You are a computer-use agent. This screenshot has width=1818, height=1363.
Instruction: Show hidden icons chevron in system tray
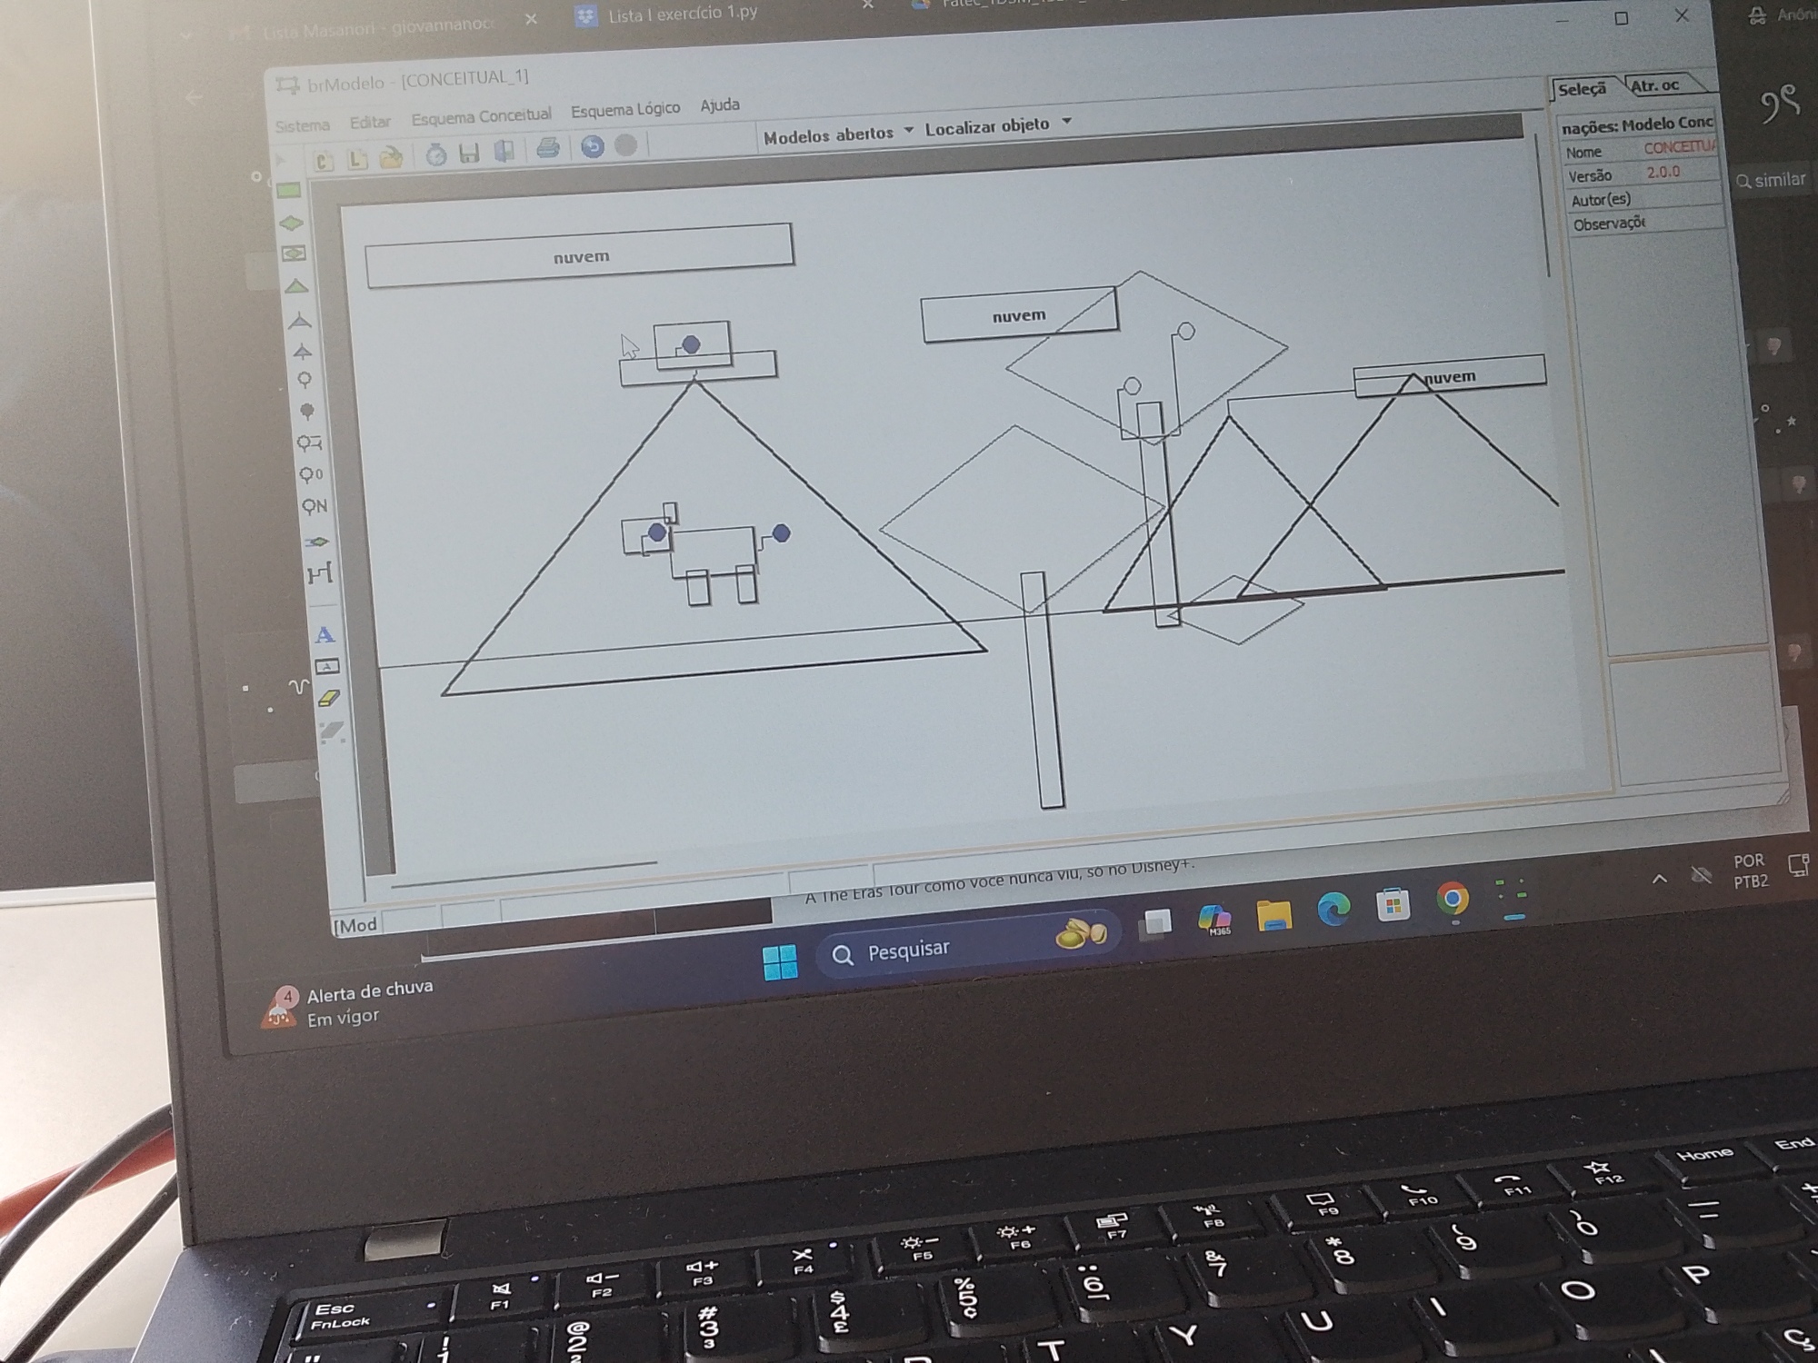click(1659, 879)
